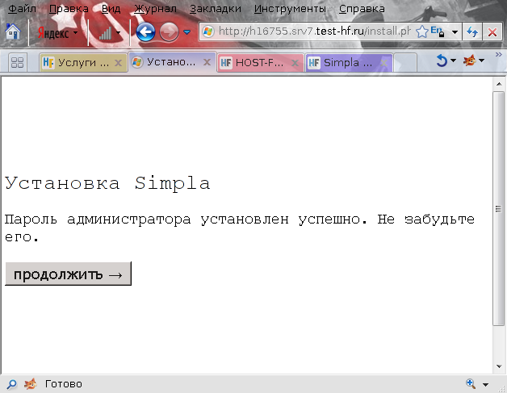Click the signal bars icon in the toolbar
The width and height of the screenshot is (507, 393).
click(x=105, y=33)
